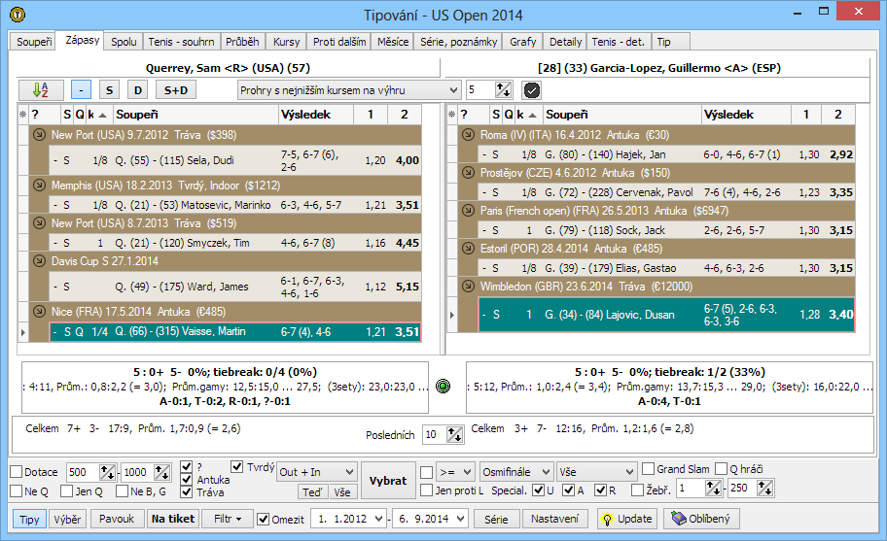Click the app icon in title bar
This screenshot has width=887, height=541.
point(18,15)
